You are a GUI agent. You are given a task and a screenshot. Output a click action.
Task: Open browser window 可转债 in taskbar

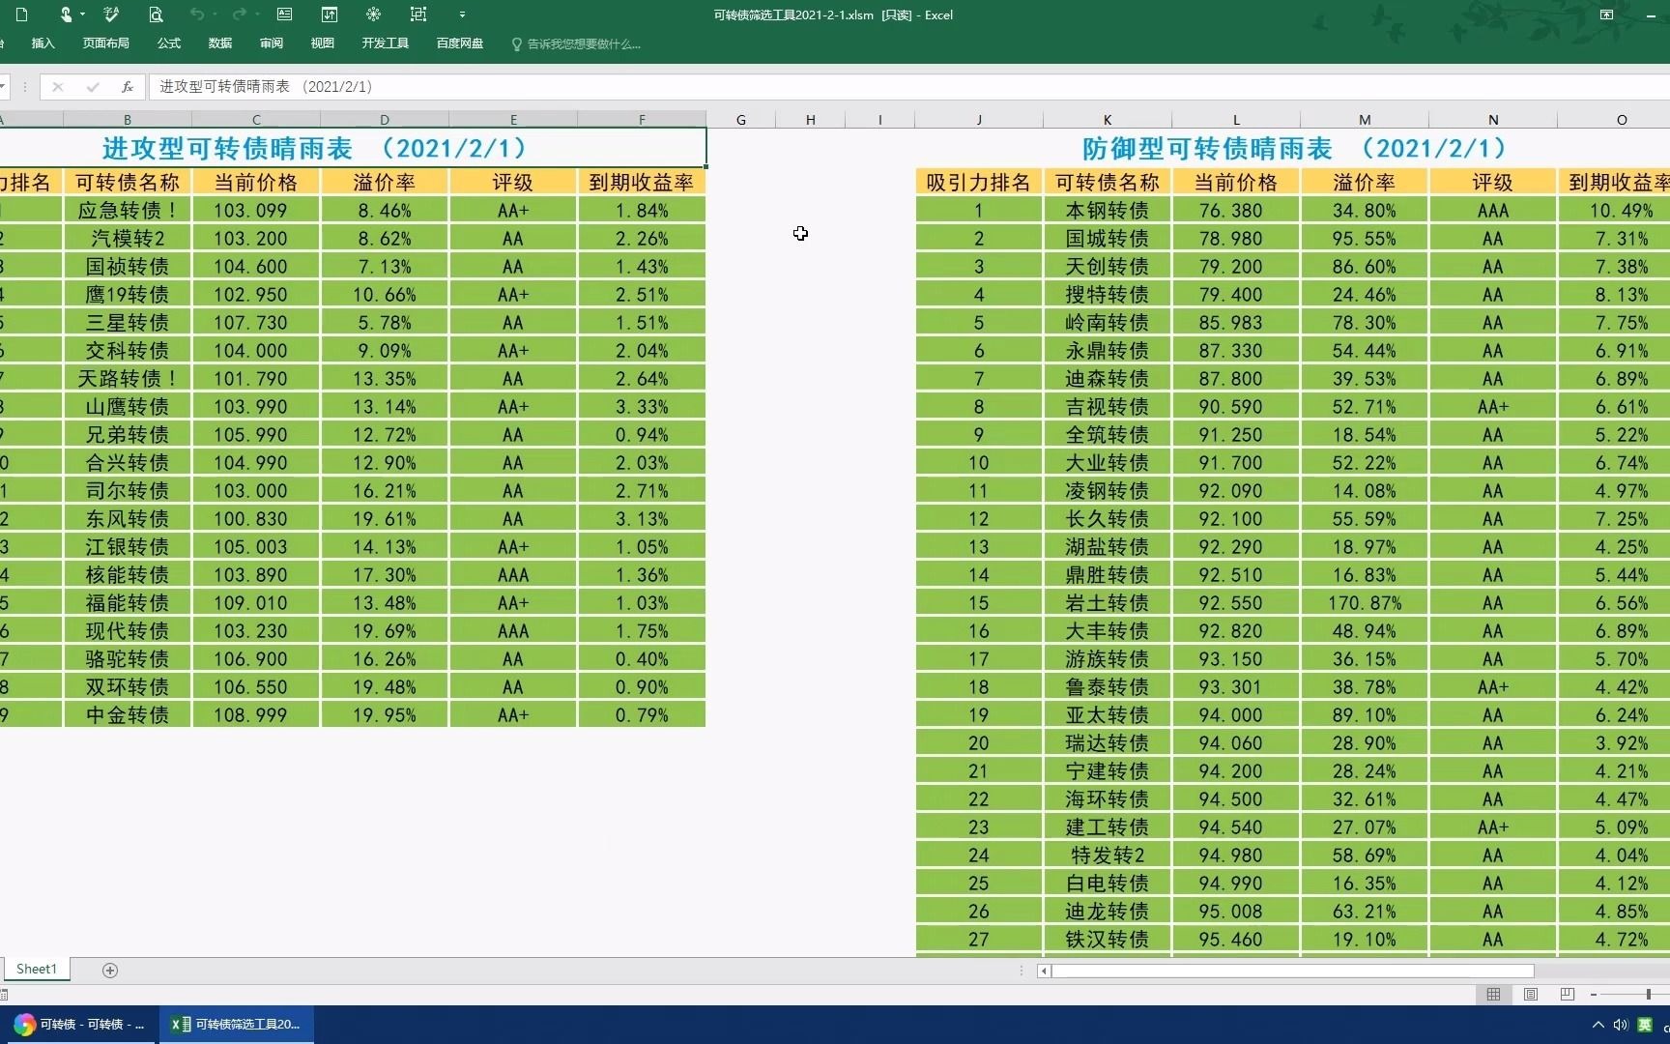pyautogui.click(x=79, y=1024)
